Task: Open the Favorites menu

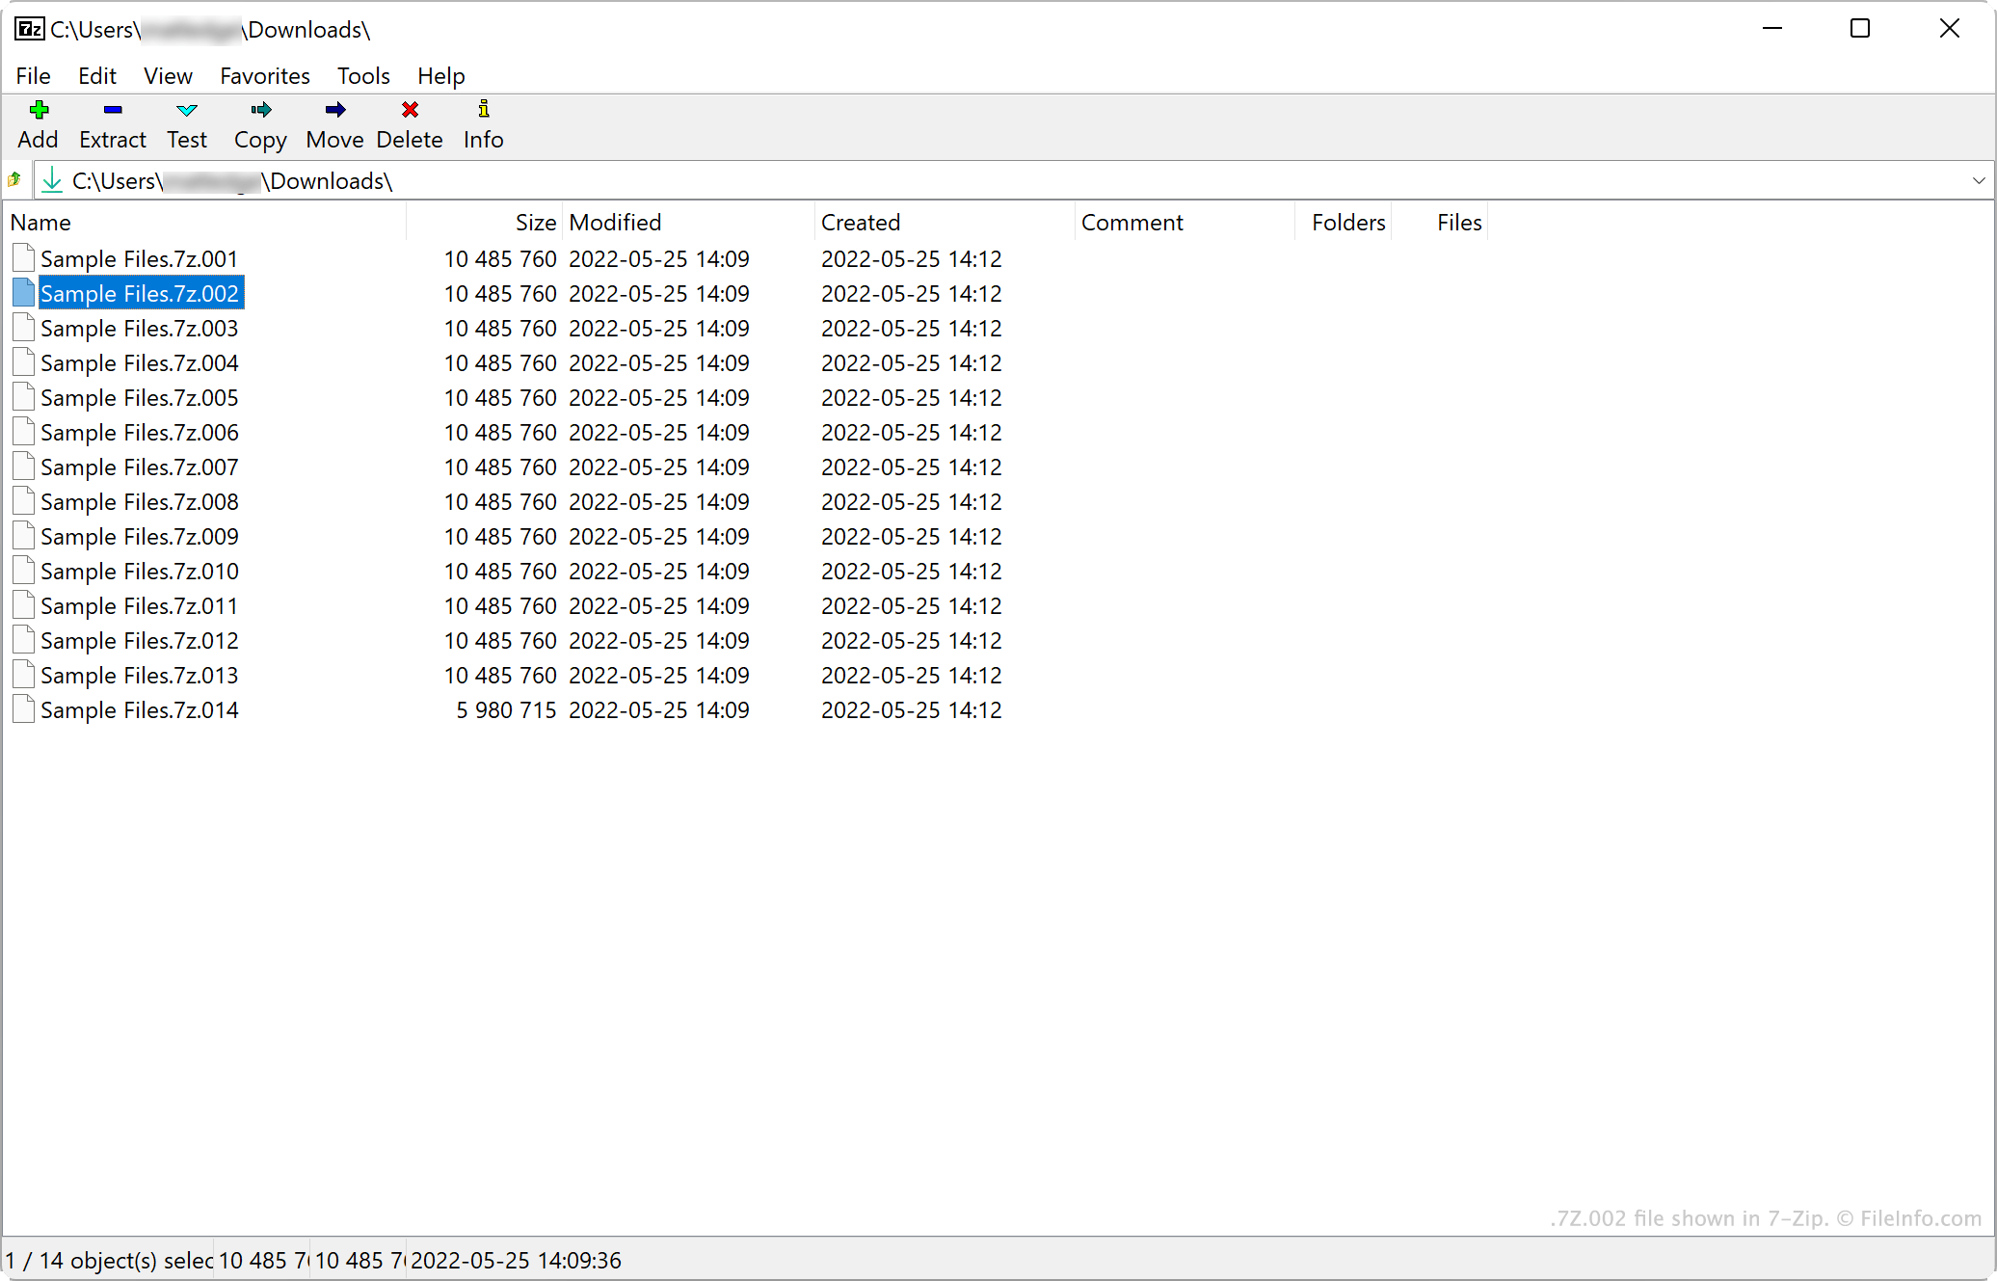Action: click(263, 76)
